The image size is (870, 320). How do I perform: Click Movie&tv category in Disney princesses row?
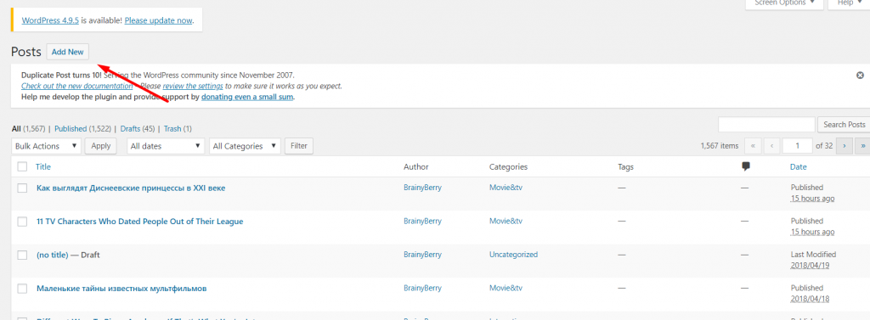[506, 188]
